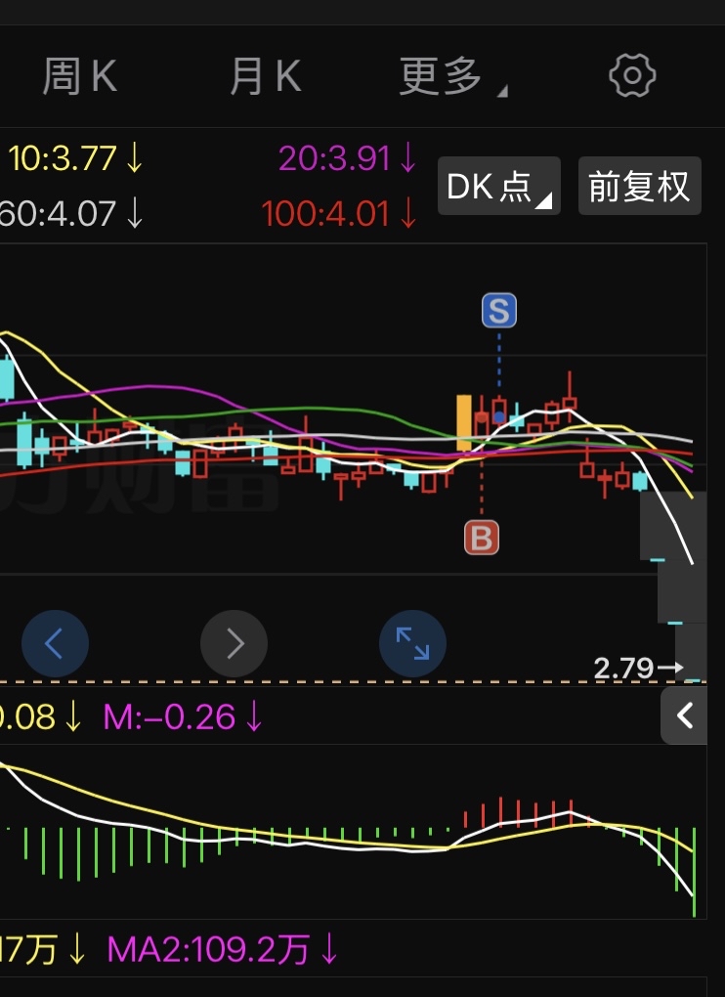The width and height of the screenshot is (725, 997).
Task: Tap the red B buy marker
Action: [x=482, y=538]
